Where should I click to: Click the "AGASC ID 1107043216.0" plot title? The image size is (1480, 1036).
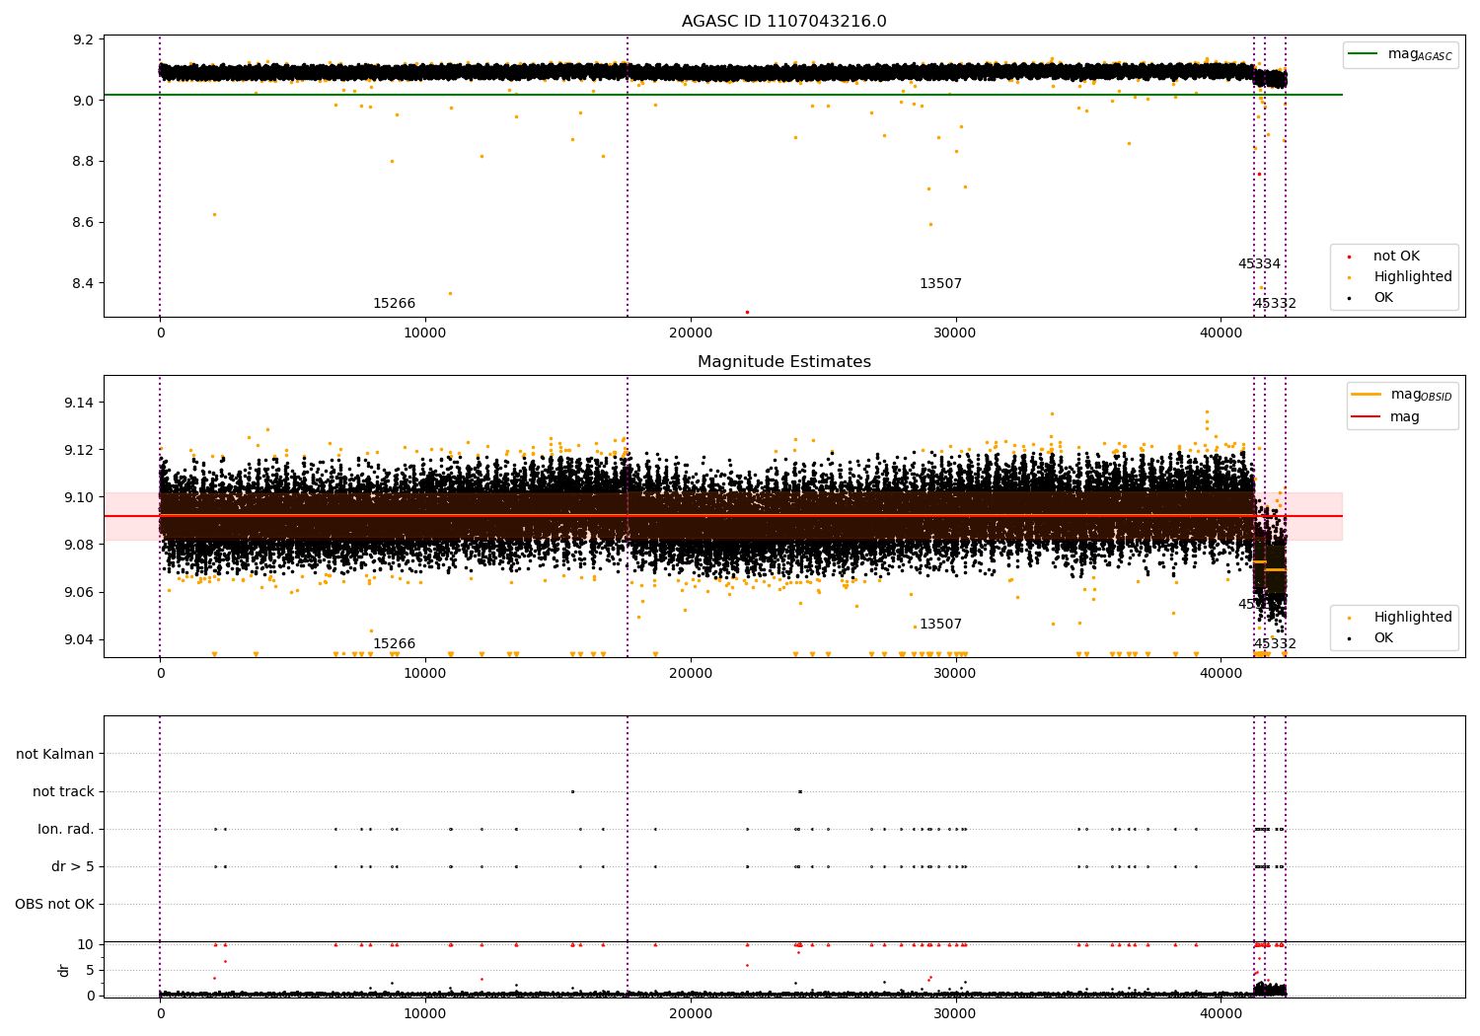(x=783, y=22)
